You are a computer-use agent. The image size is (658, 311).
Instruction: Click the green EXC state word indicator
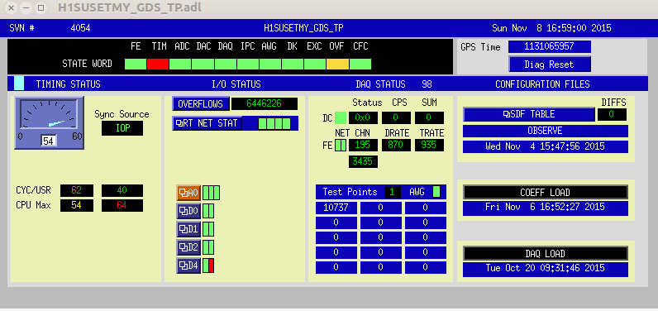[315, 64]
